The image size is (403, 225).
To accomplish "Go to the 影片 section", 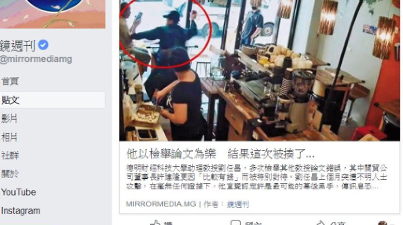I will coord(9,119).
